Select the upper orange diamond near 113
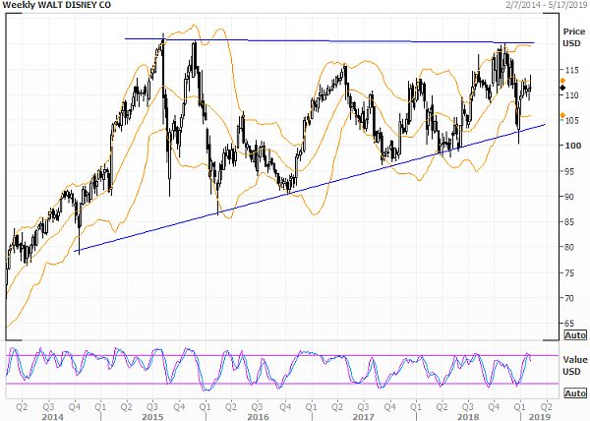 (562, 81)
